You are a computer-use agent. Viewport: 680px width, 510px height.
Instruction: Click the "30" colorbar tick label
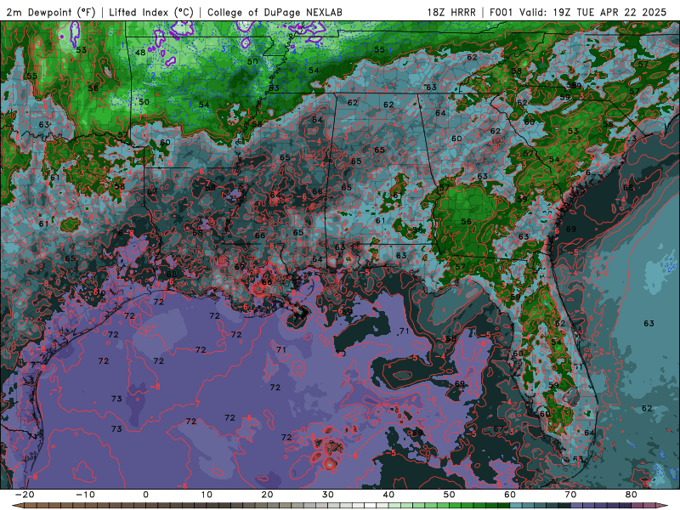point(328,495)
